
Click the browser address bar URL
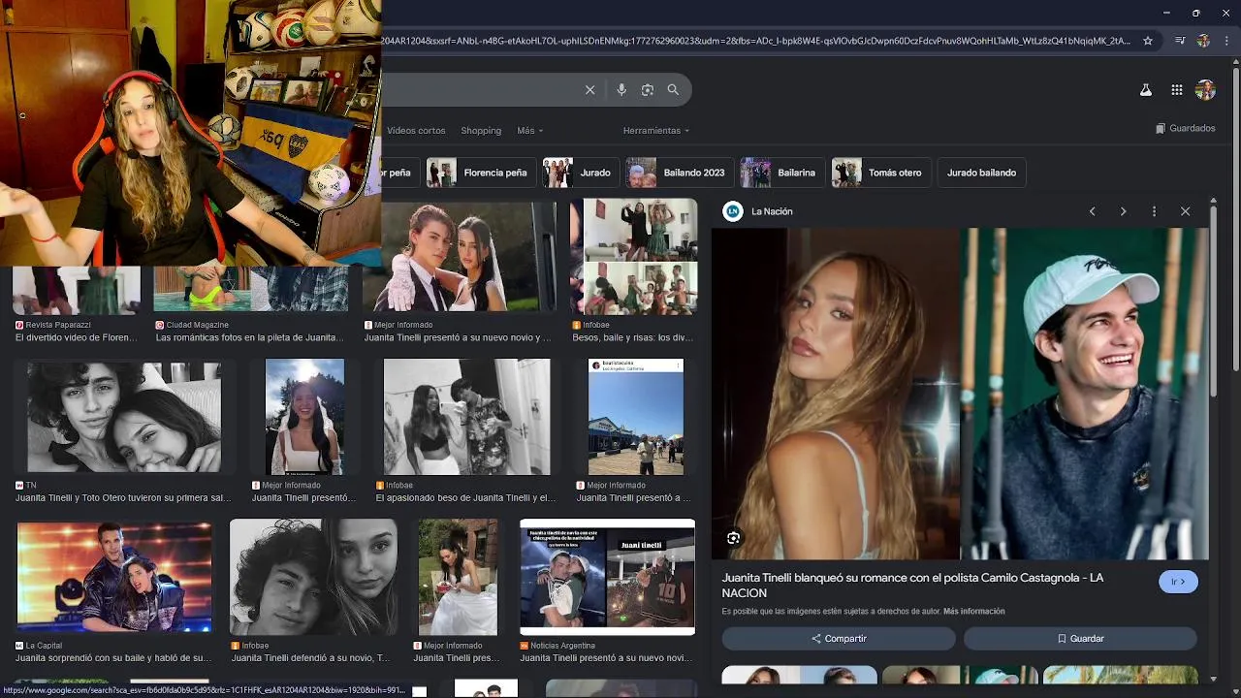pos(756,41)
